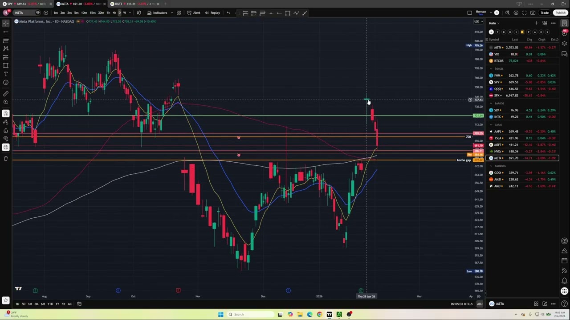Set the chart range to YTD
570x320 pixels.
(50, 304)
